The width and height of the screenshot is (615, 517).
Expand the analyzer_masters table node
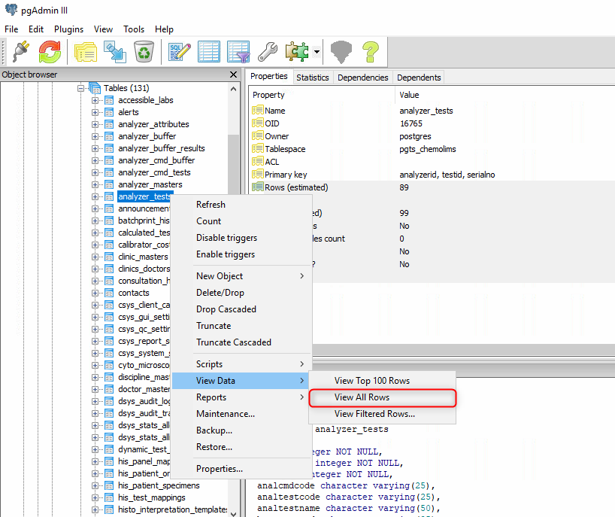[95, 184]
